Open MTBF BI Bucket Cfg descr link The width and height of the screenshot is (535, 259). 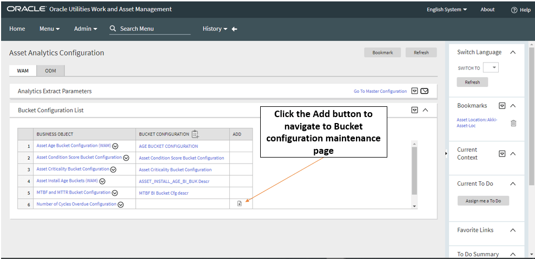[163, 193]
